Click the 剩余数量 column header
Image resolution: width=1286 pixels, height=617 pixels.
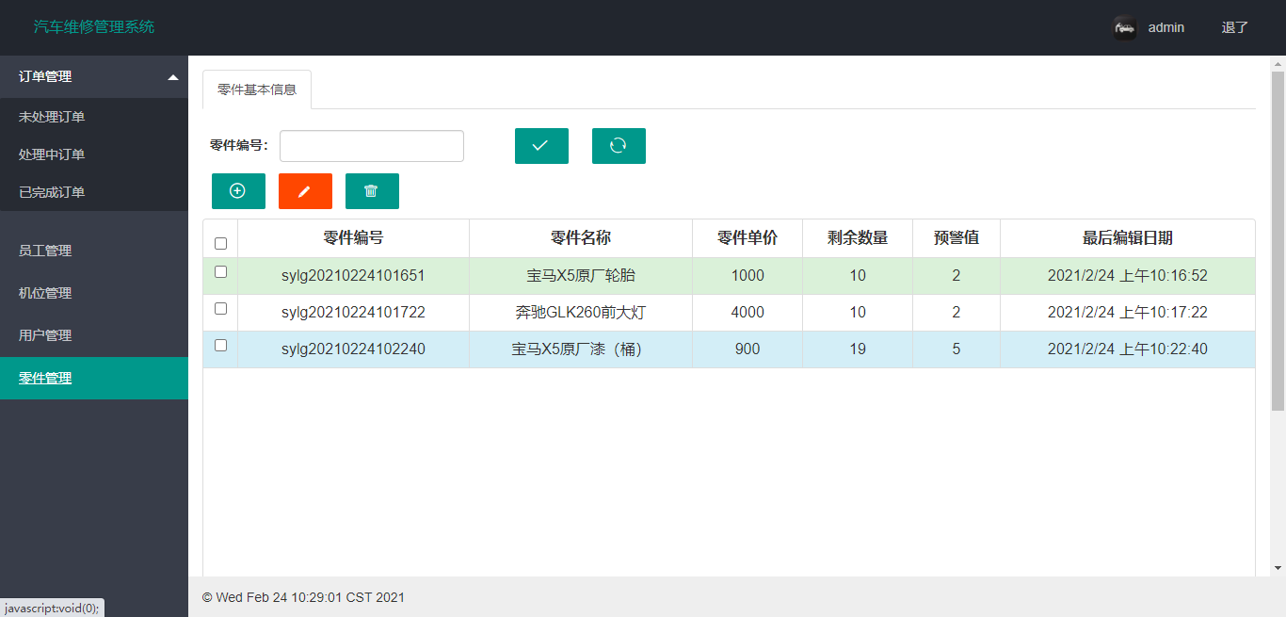pos(858,238)
